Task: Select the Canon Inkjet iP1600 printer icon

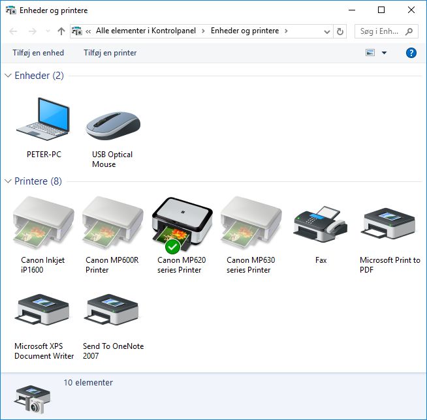Action: click(x=43, y=223)
